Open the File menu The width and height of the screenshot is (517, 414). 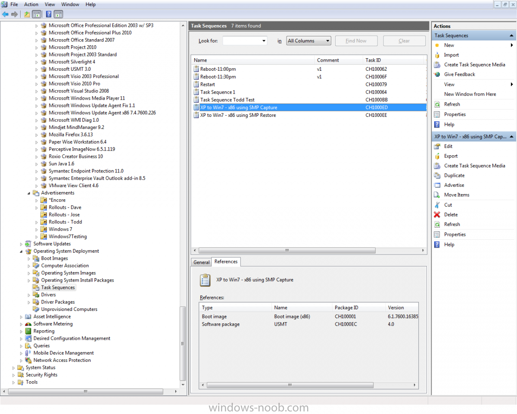click(14, 4)
